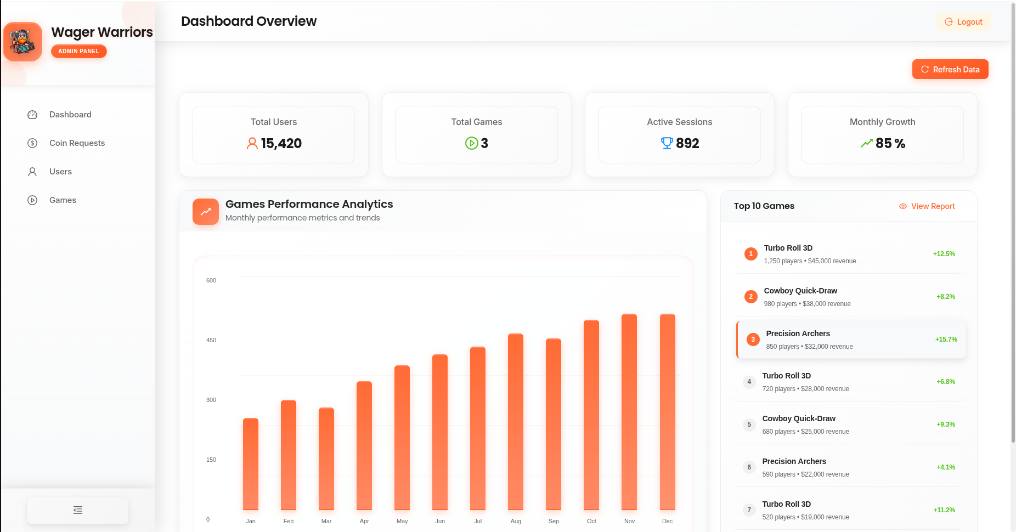Click the Active Sessions trophy icon
The height and width of the screenshot is (532, 1016).
coord(667,143)
